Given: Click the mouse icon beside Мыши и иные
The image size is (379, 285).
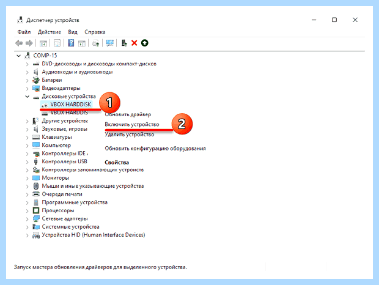Looking at the screenshot, I should tap(36, 186).
